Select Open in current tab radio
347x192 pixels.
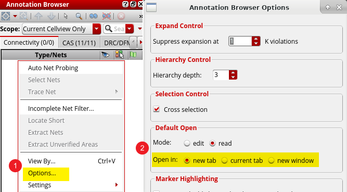[224, 160]
